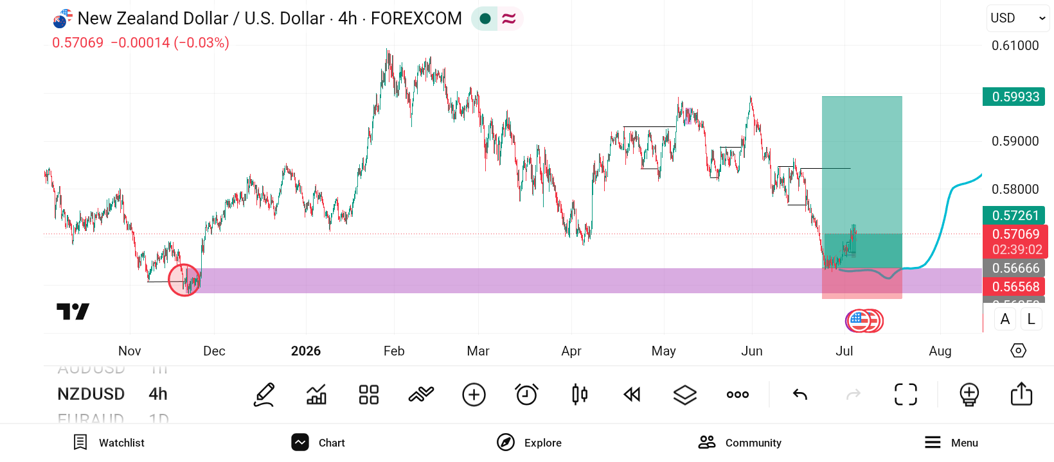1054x462 pixels.
Task: Open the object tree layers icon
Action: (685, 395)
